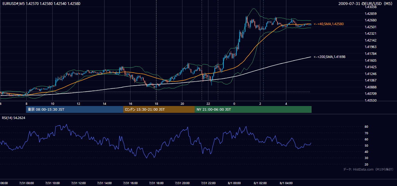Click RSI scale level 30
Image resolution: width=397 pixels, height=186 pixels.
click(x=367, y=158)
